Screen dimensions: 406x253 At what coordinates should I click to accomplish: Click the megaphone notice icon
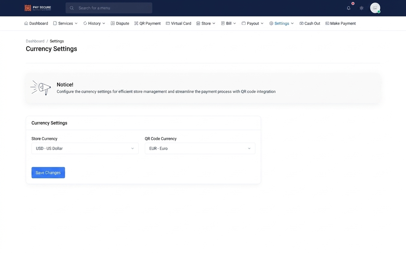click(x=41, y=88)
